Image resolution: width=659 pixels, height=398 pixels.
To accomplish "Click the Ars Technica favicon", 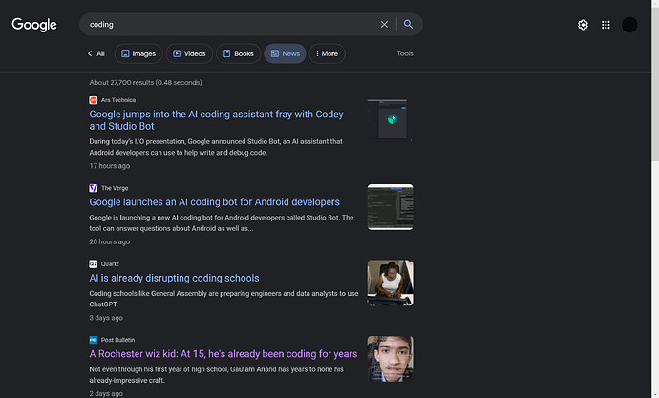I will pos(94,100).
